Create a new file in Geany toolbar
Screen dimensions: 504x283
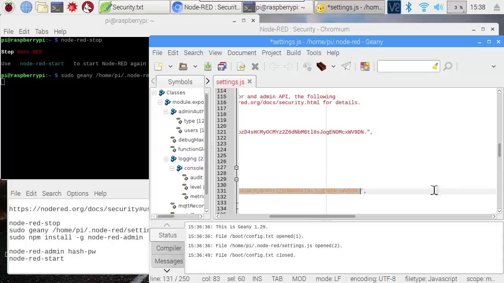pyautogui.click(x=158, y=66)
